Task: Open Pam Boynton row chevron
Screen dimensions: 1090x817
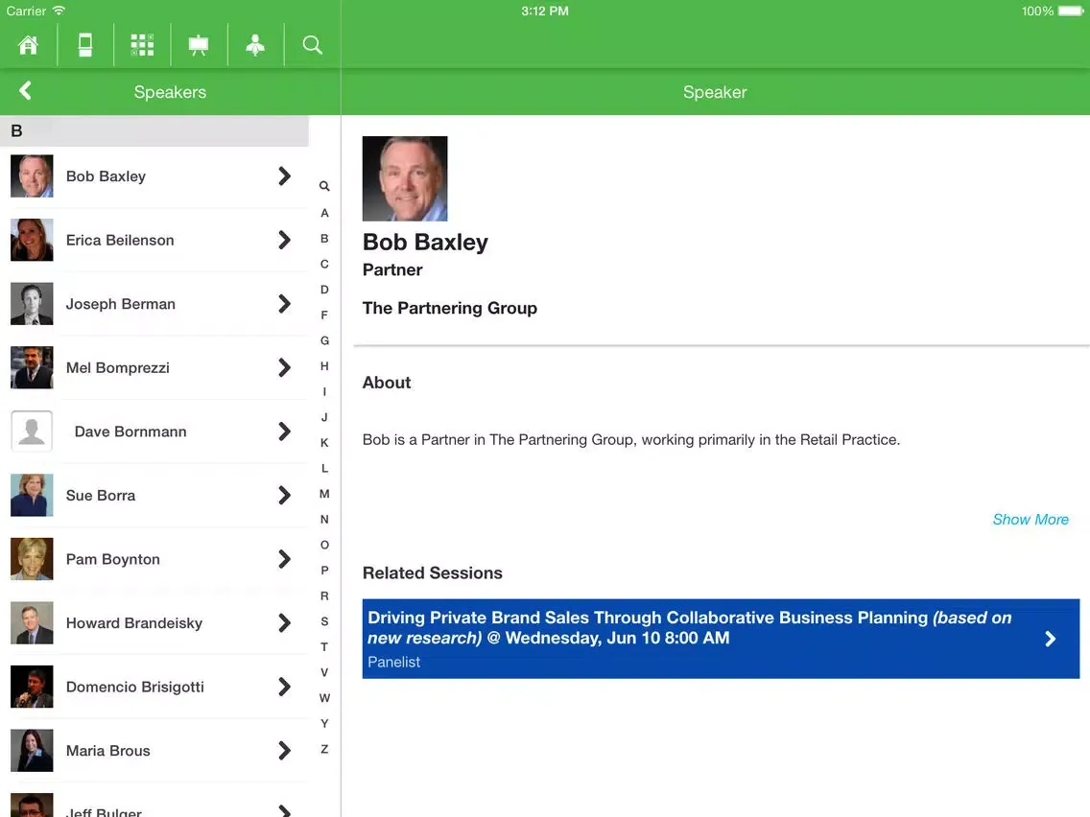Action: [284, 559]
